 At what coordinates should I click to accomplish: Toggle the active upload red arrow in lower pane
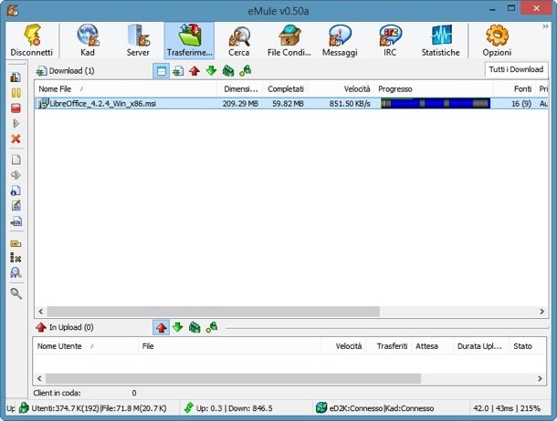pos(161,327)
